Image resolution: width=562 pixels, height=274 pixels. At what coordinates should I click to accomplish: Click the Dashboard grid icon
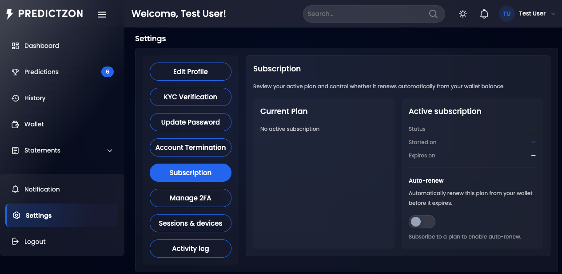[15, 46]
